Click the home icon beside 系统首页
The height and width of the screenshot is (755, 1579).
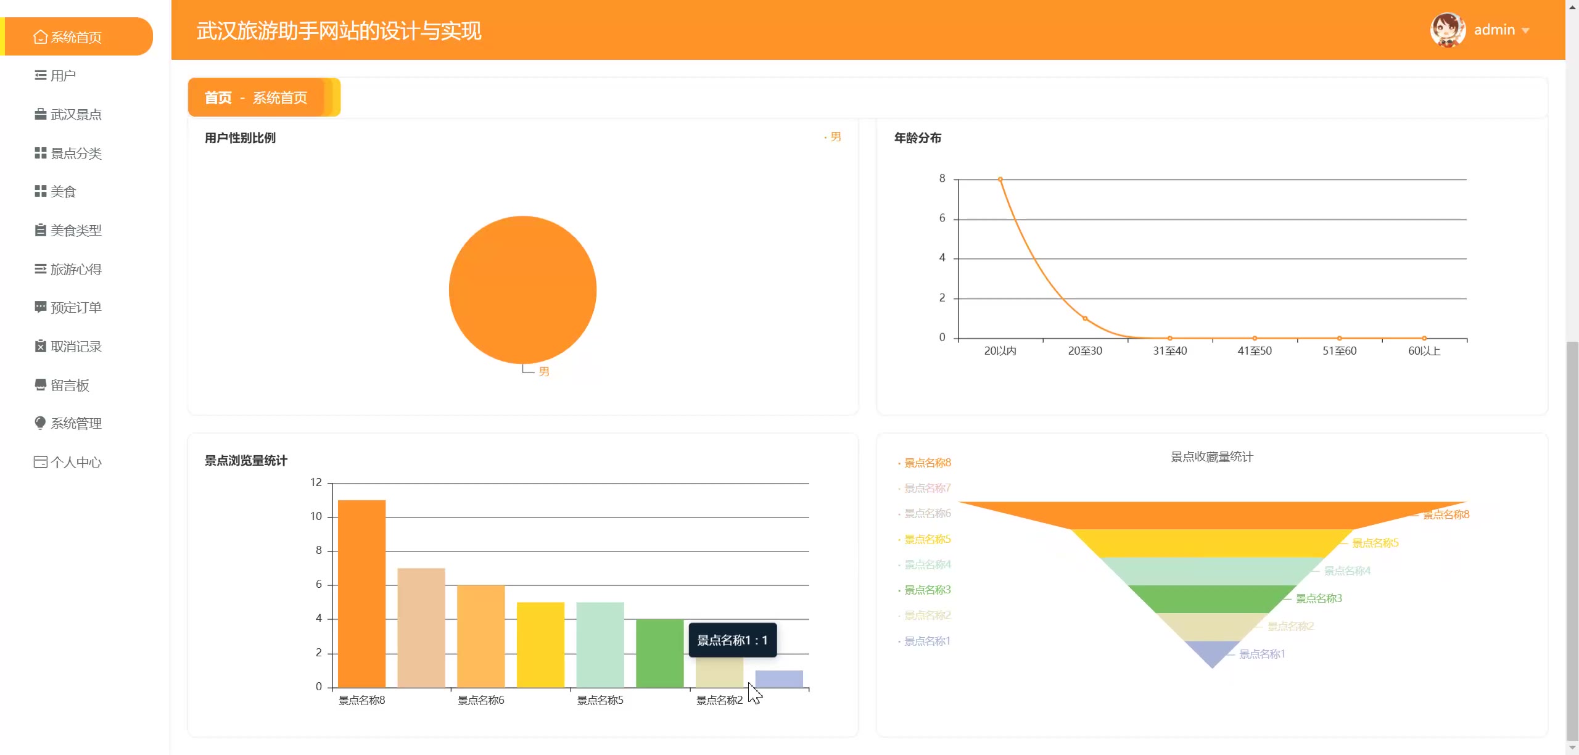click(40, 37)
